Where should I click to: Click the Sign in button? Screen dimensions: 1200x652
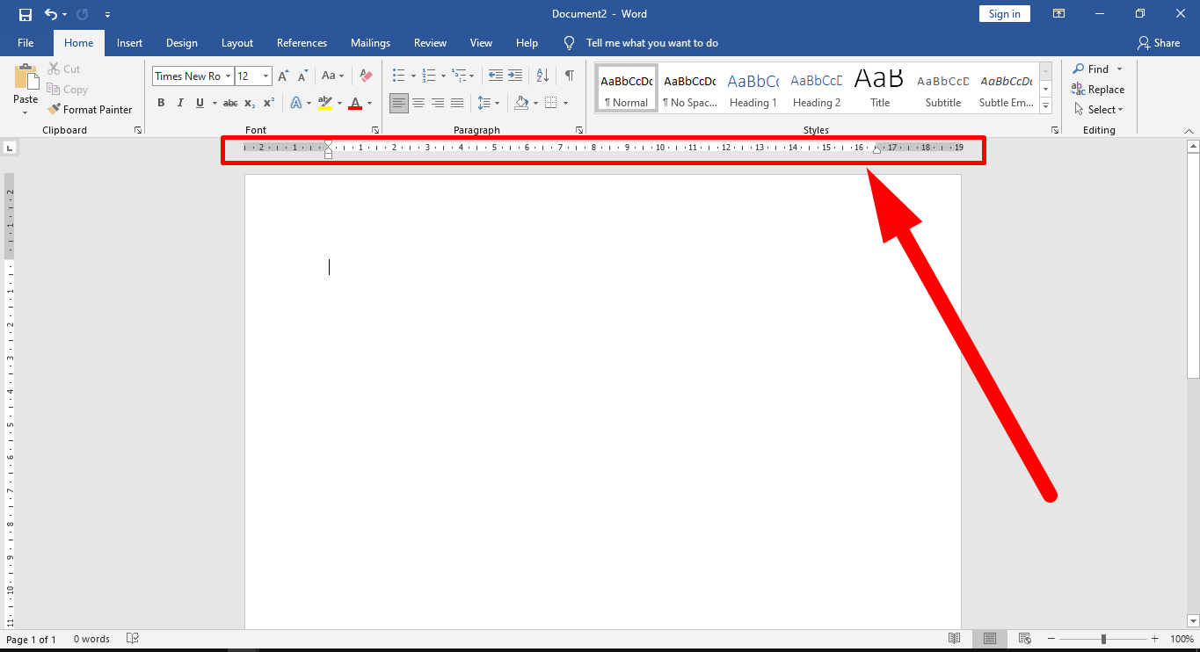tap(1004, 13)
